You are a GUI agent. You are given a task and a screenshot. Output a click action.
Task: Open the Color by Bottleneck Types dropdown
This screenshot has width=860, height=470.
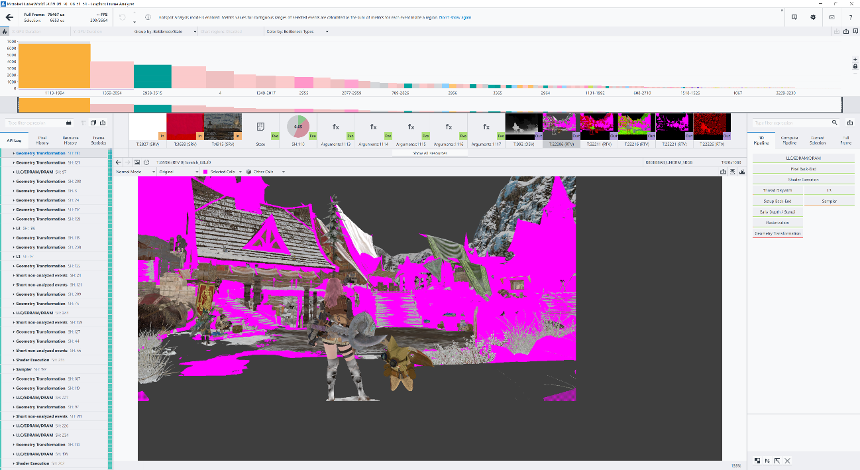point(297,31)
